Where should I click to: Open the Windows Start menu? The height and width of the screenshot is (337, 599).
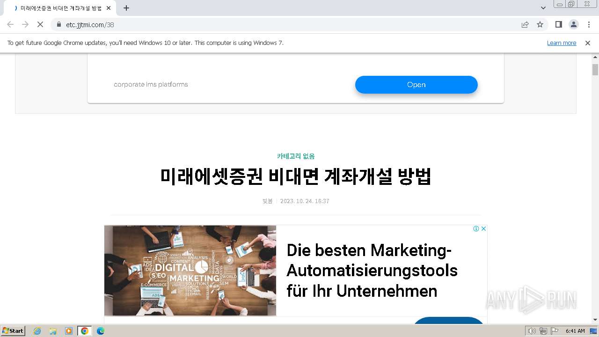13,331
